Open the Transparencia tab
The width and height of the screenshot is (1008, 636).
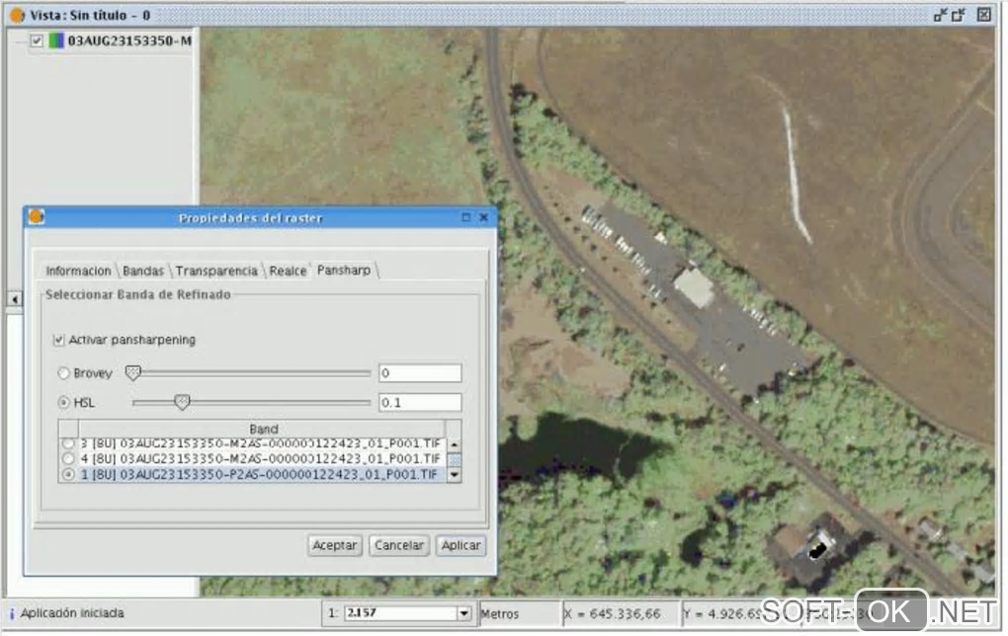pyautogui.click(x=216, y=272)
